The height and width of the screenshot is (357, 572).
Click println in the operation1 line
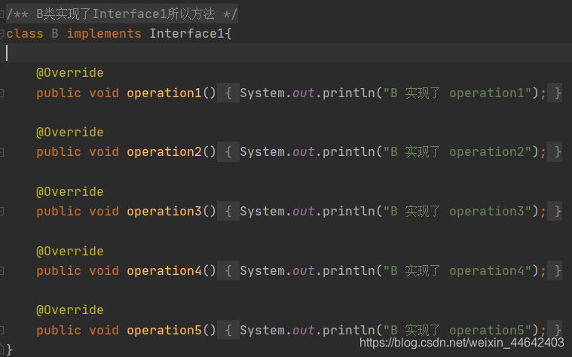point(349,93)
